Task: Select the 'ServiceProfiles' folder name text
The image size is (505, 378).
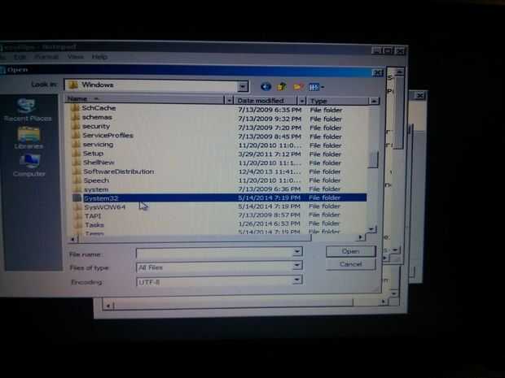Action: [x=108, y=135]
